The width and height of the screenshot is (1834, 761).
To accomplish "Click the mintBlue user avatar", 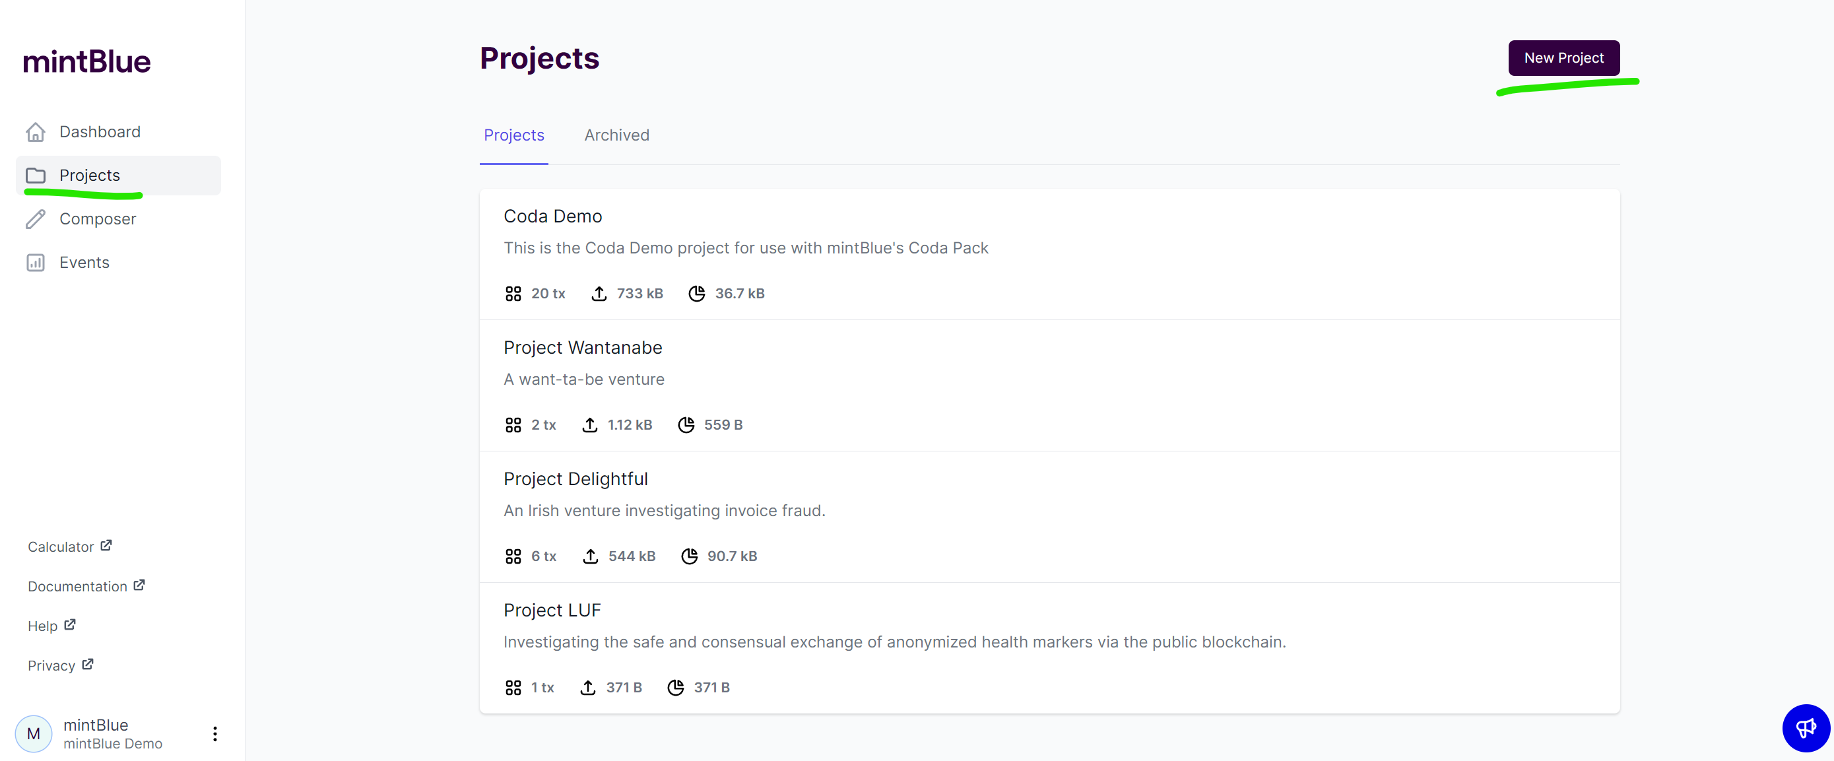I will coord(34,734).
